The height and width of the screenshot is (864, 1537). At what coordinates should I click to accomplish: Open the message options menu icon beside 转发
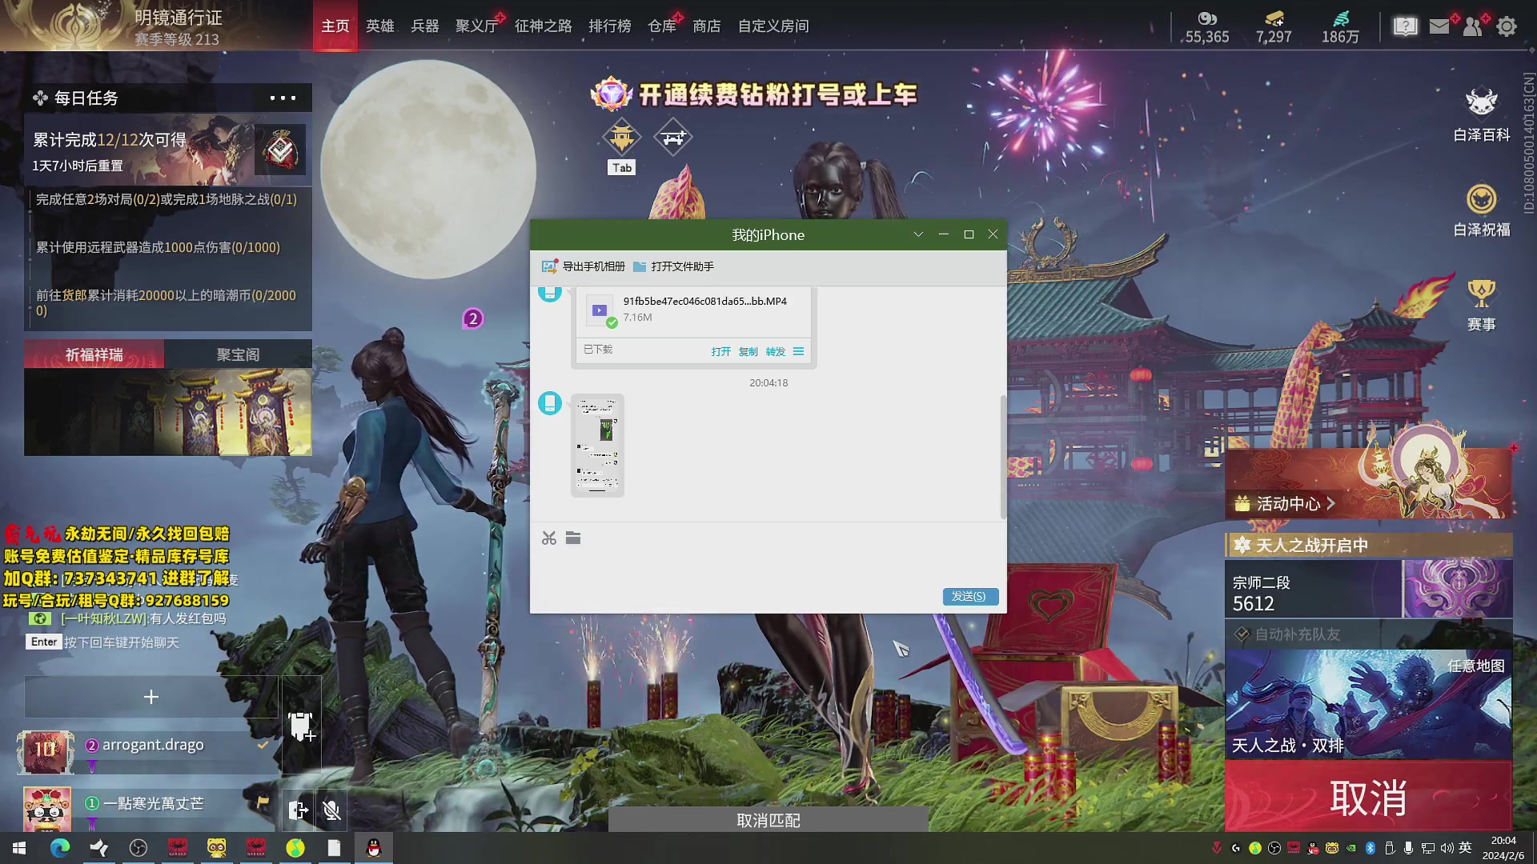[x=798, y=351]
